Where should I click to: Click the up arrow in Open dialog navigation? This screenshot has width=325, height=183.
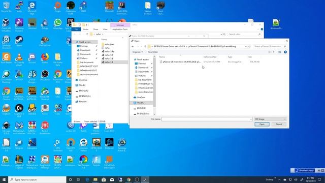pos(145,46)
